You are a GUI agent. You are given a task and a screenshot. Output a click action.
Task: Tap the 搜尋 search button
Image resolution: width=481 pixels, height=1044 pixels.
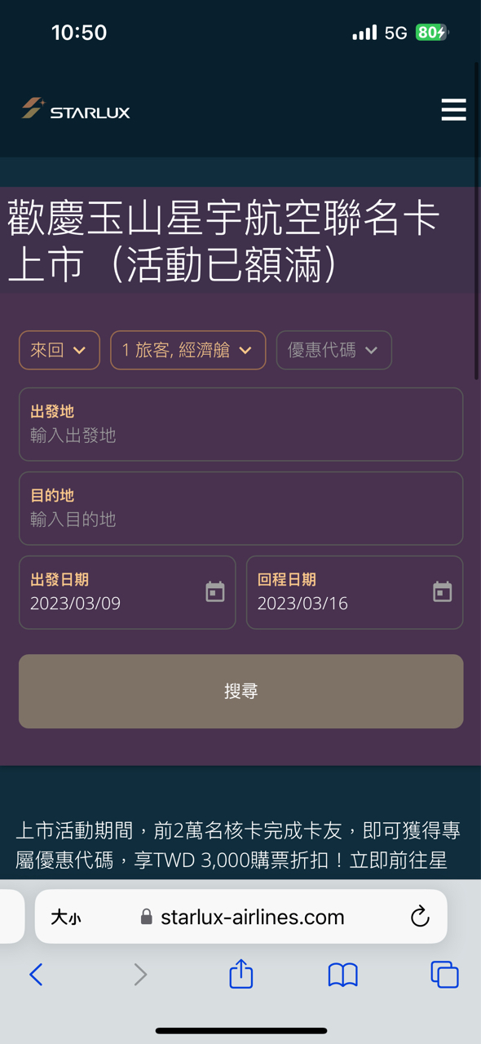(241, 692)
